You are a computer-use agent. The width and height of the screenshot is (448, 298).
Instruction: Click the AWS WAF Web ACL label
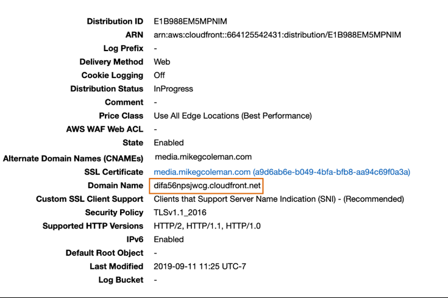coord(105,129)
